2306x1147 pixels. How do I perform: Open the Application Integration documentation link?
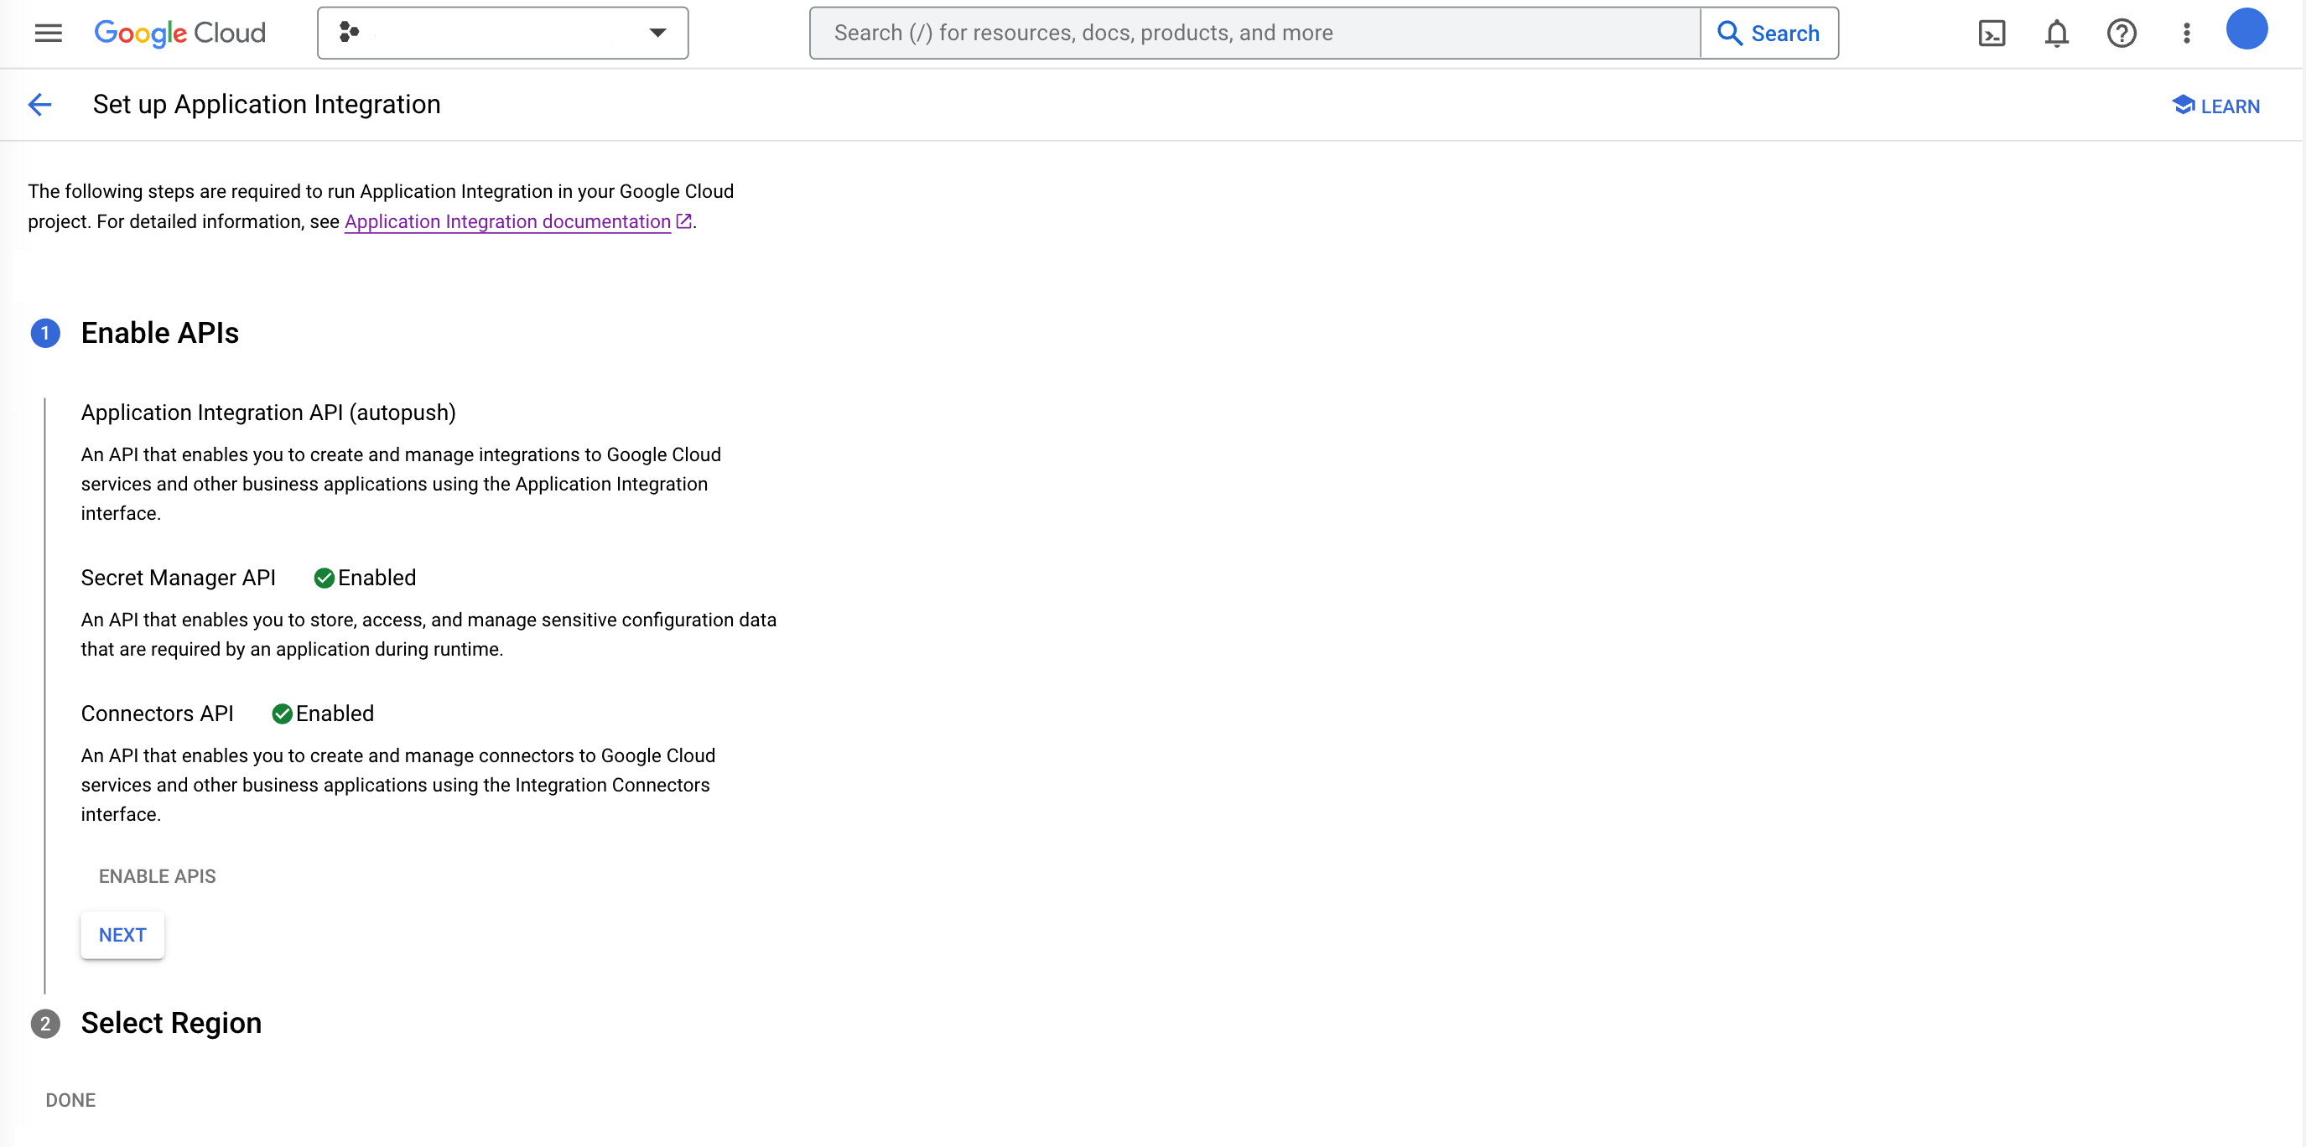coord(507,221)
